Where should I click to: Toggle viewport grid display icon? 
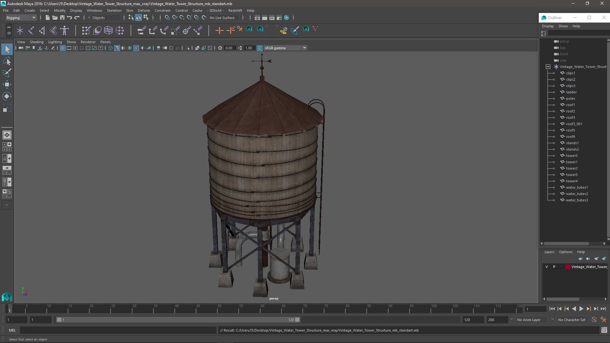click(x=63, y=48)
